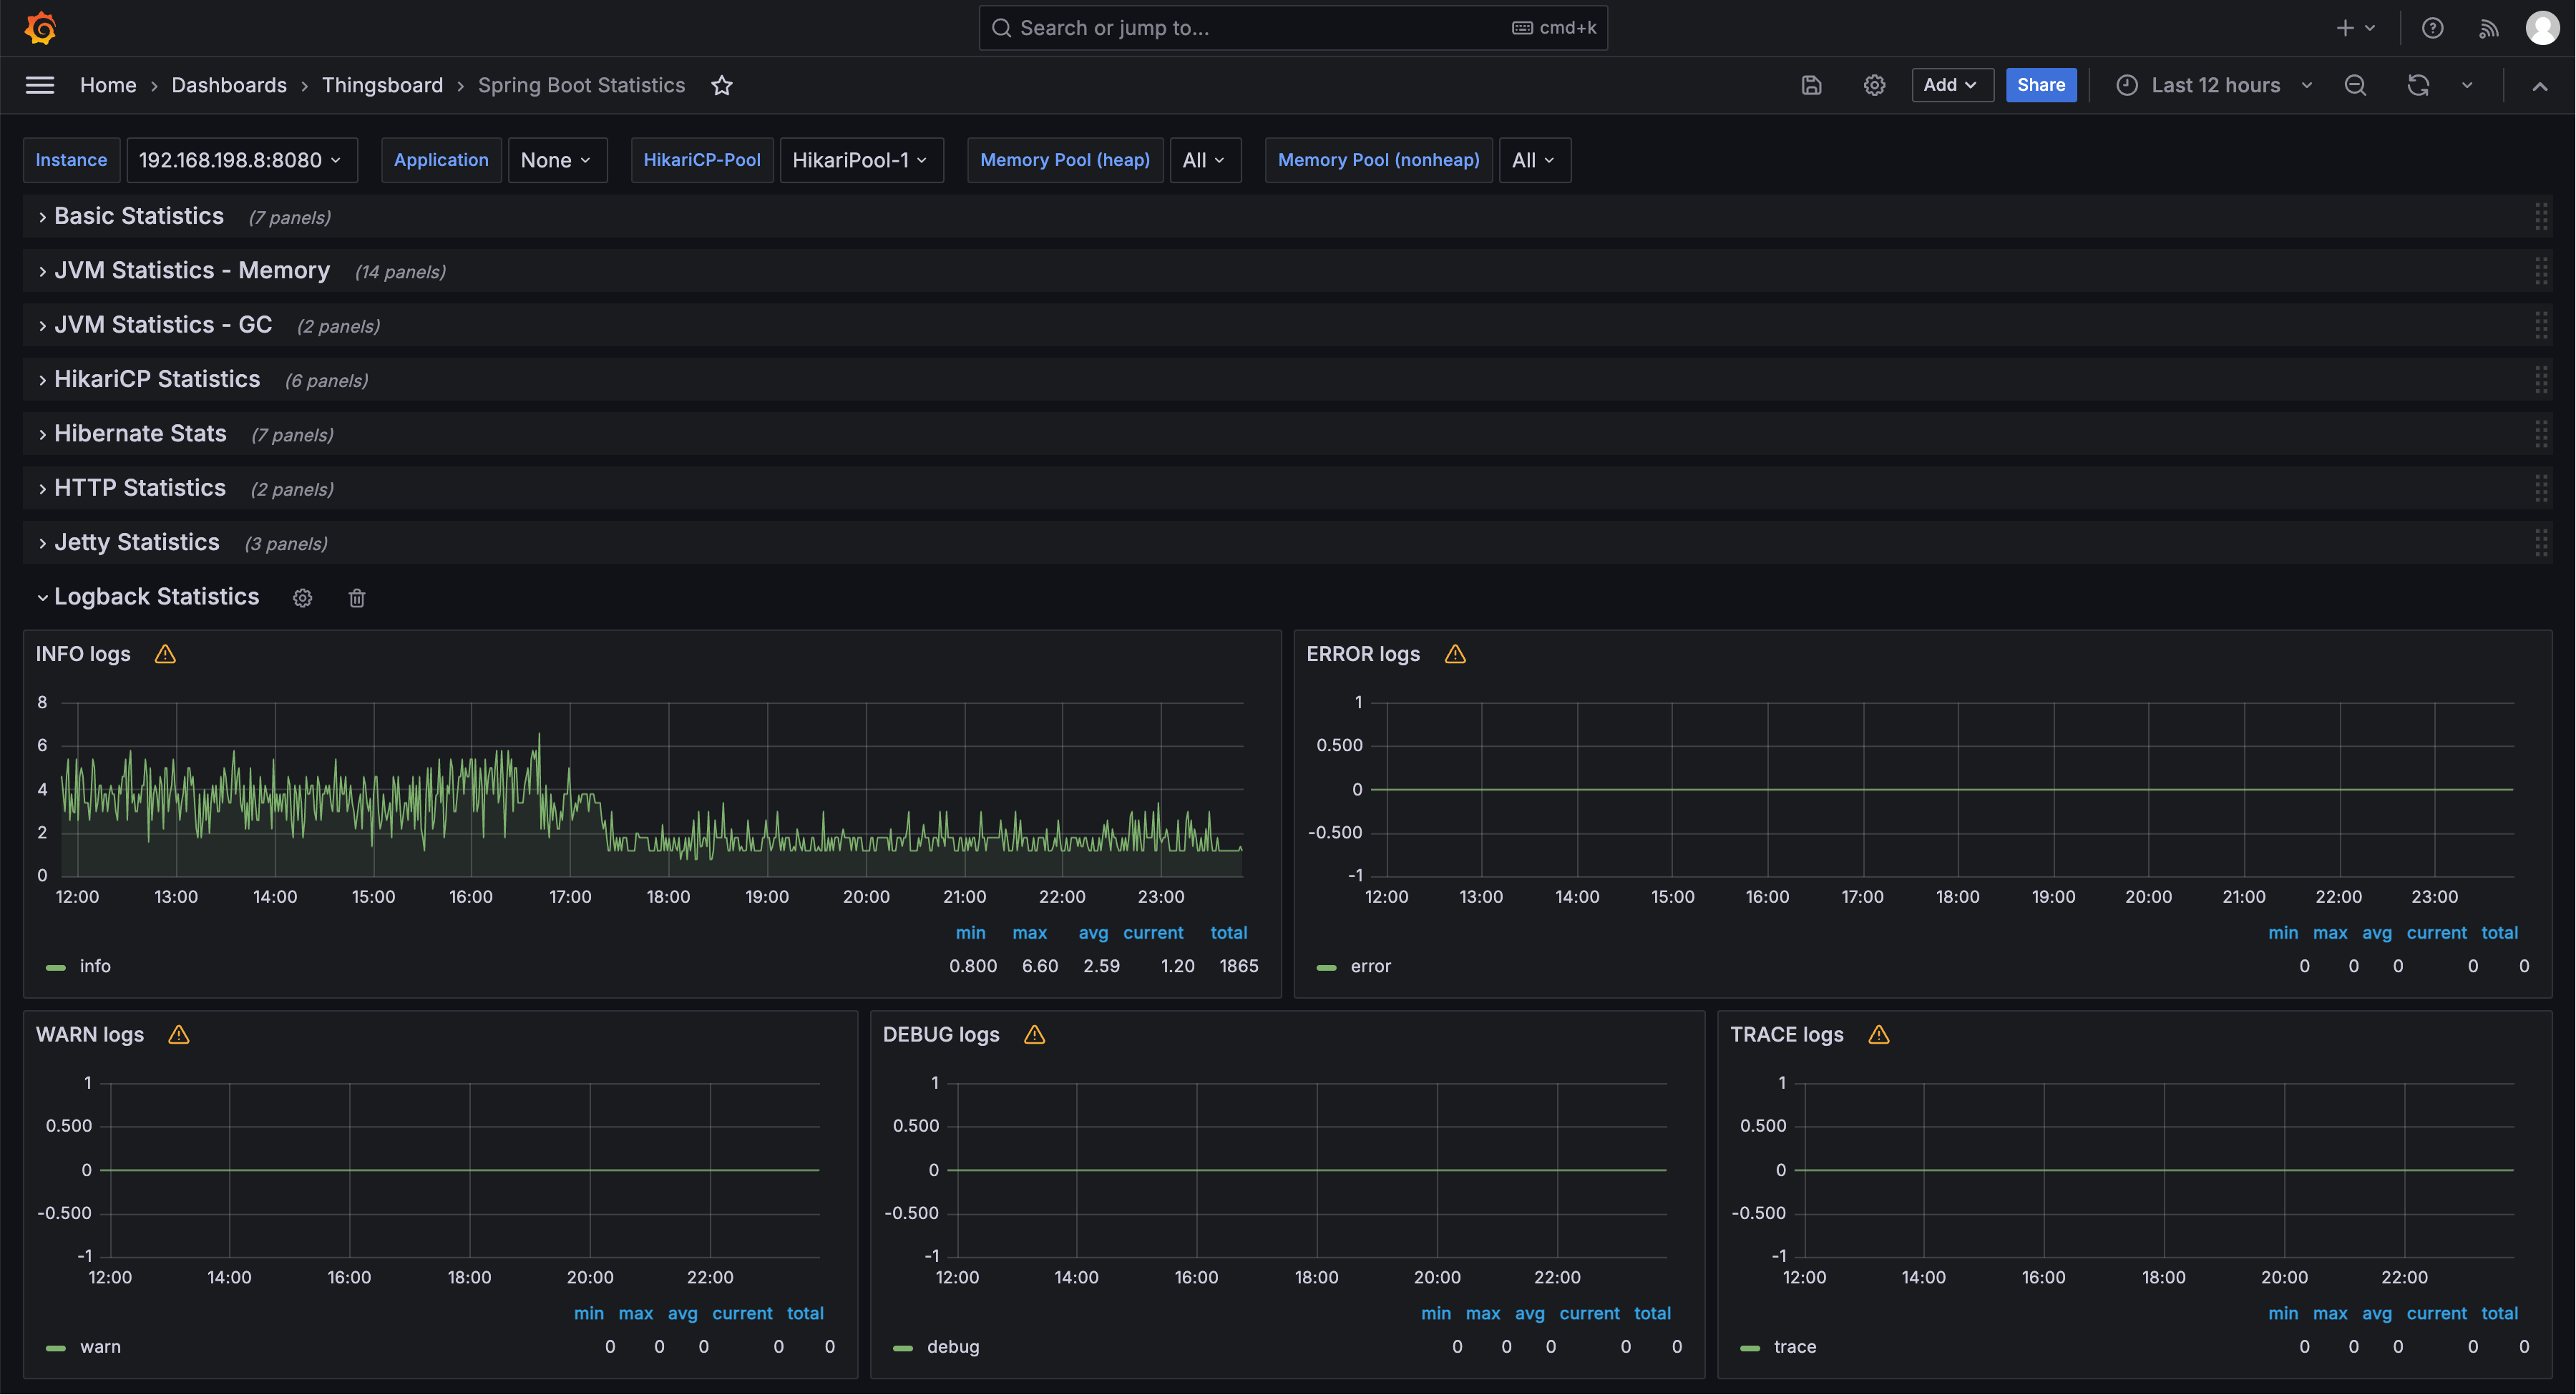
Task: Open the HikariPool-1 dropdown
Action: coord(860,160)
